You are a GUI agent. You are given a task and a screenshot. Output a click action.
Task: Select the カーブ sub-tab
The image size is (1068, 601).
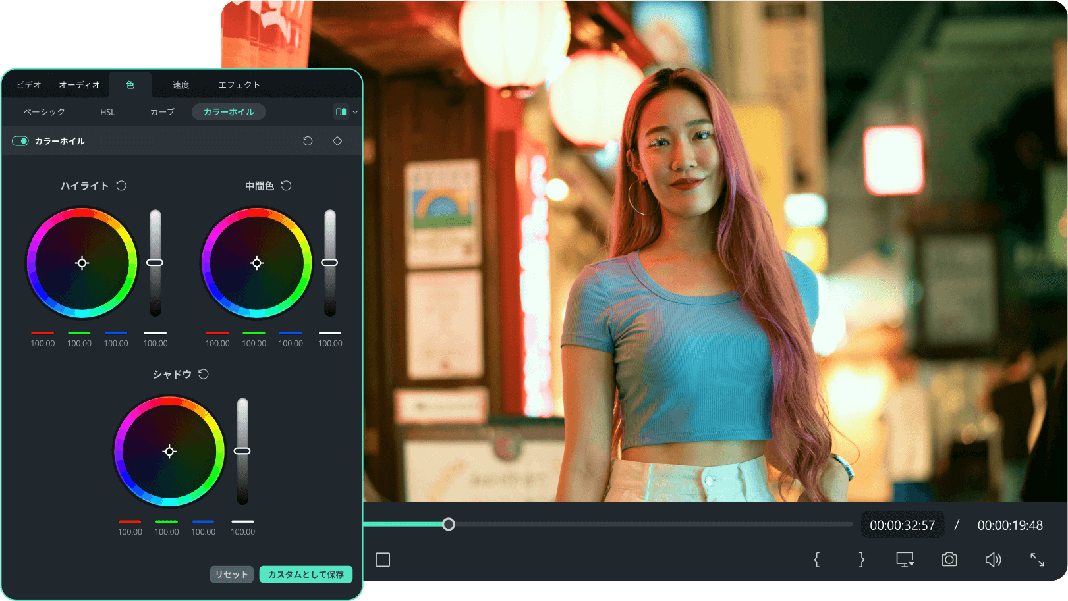[162, 112]
